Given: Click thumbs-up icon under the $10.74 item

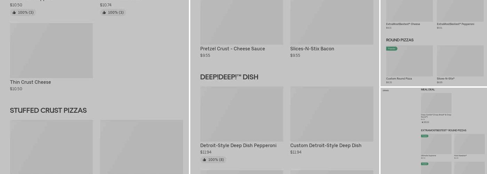Looking at the screenshot, I should [104, 13].
